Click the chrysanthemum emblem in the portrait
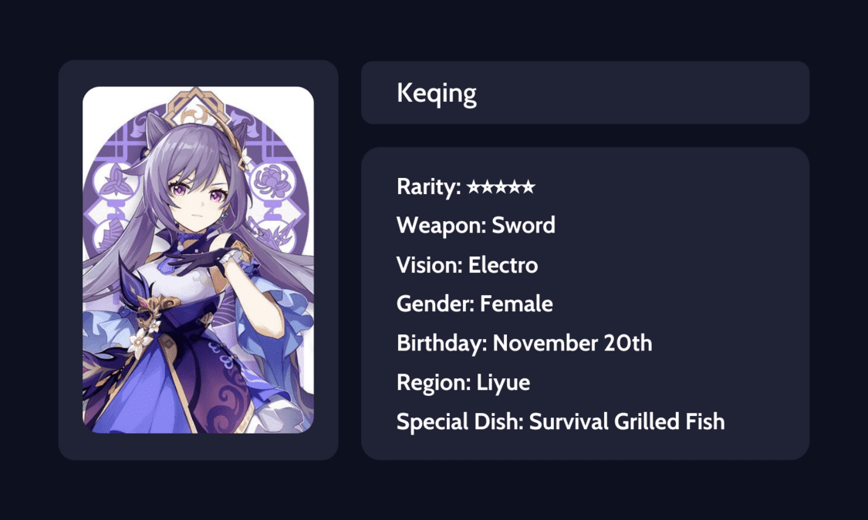 [270, 182]
